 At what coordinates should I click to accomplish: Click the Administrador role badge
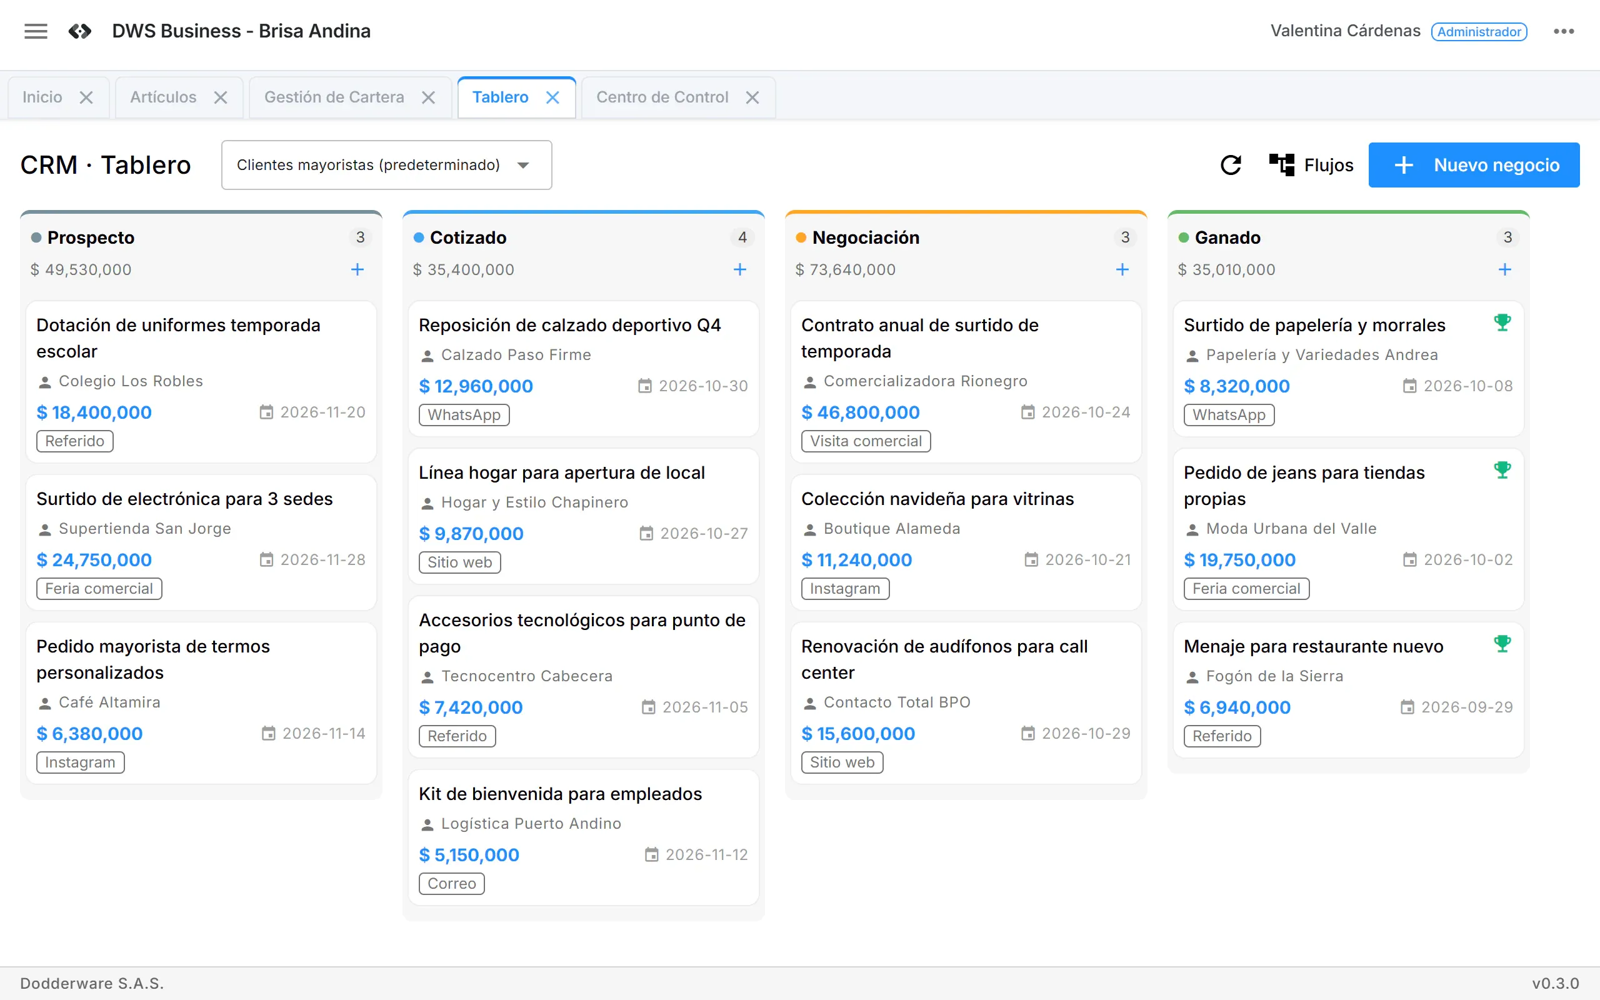click(x=1479, y=32)
